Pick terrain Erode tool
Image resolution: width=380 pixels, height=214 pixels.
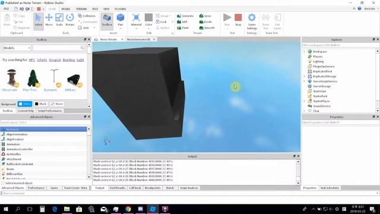(206, 22)
